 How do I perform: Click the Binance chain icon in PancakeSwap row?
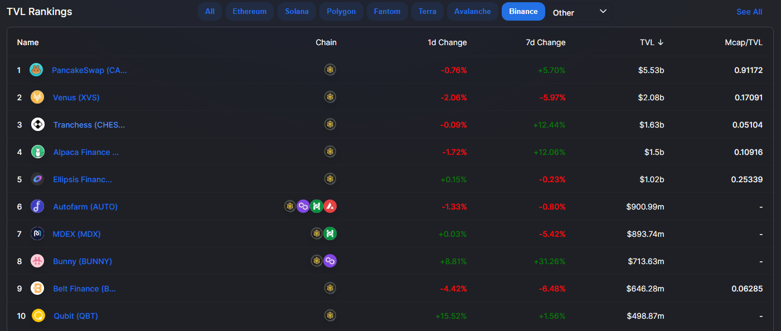point(331,70)
